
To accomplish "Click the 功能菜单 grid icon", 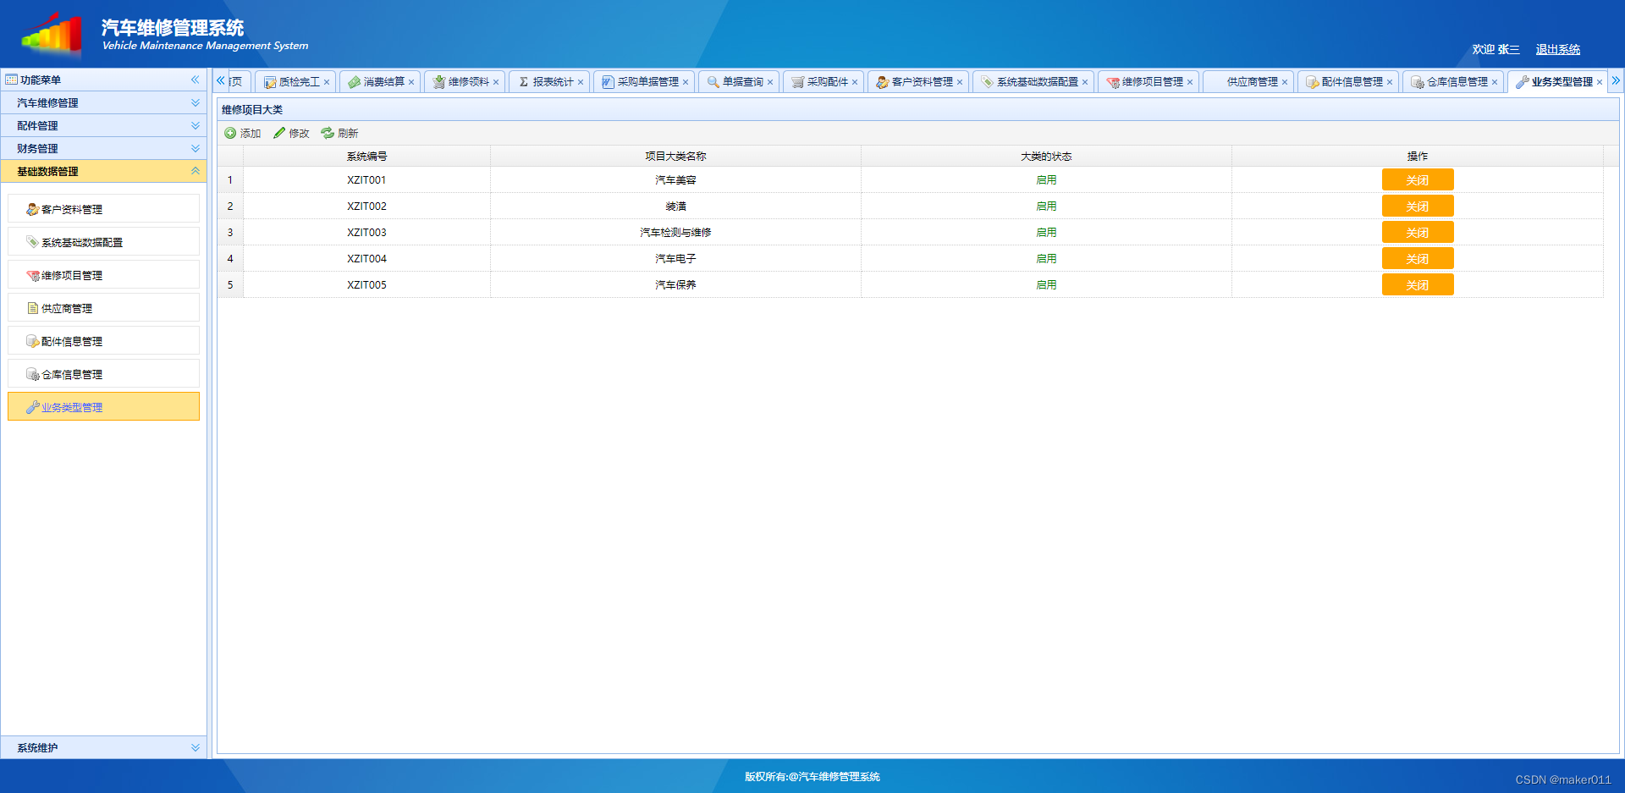I will click(x=11, y=80).
